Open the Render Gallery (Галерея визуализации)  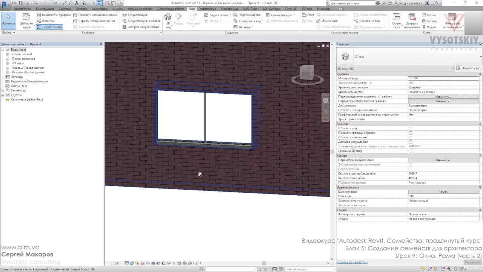click(141, 27)
